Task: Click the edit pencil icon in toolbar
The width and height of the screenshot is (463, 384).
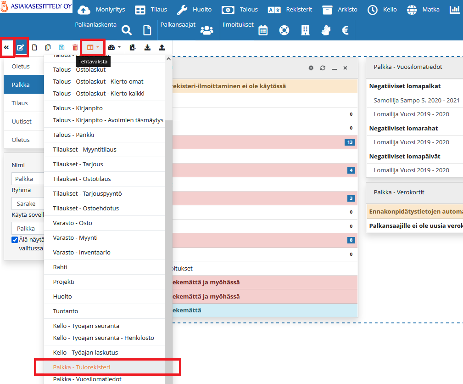Action: [21, 47]
